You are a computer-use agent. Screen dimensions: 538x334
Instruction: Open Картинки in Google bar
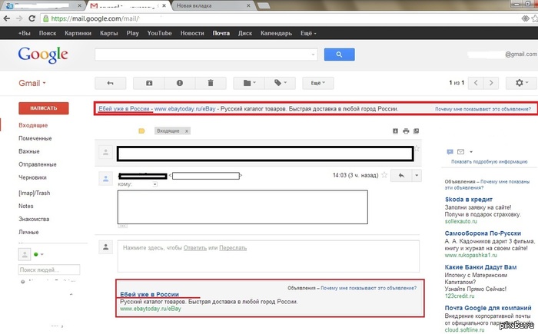click(78, 33)
